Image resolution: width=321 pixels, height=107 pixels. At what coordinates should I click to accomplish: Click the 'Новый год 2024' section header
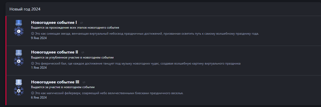point(25,9)
